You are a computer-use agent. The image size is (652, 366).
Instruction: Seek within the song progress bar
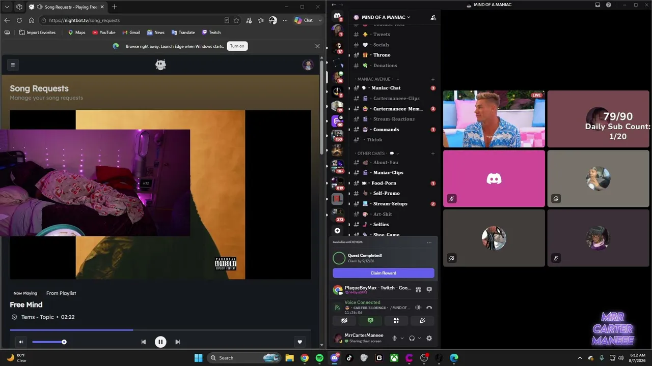[x=160, y=330]
